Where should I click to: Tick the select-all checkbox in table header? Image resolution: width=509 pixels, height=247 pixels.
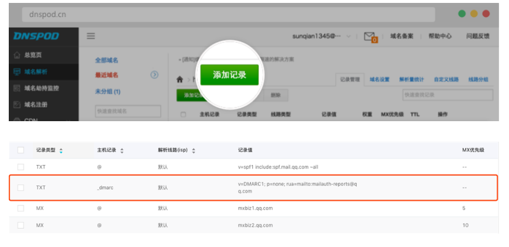click(21, 150)
